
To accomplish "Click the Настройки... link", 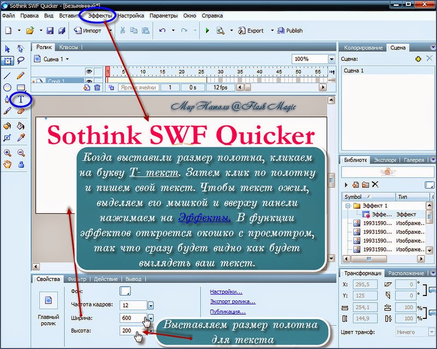I will 226,292.
